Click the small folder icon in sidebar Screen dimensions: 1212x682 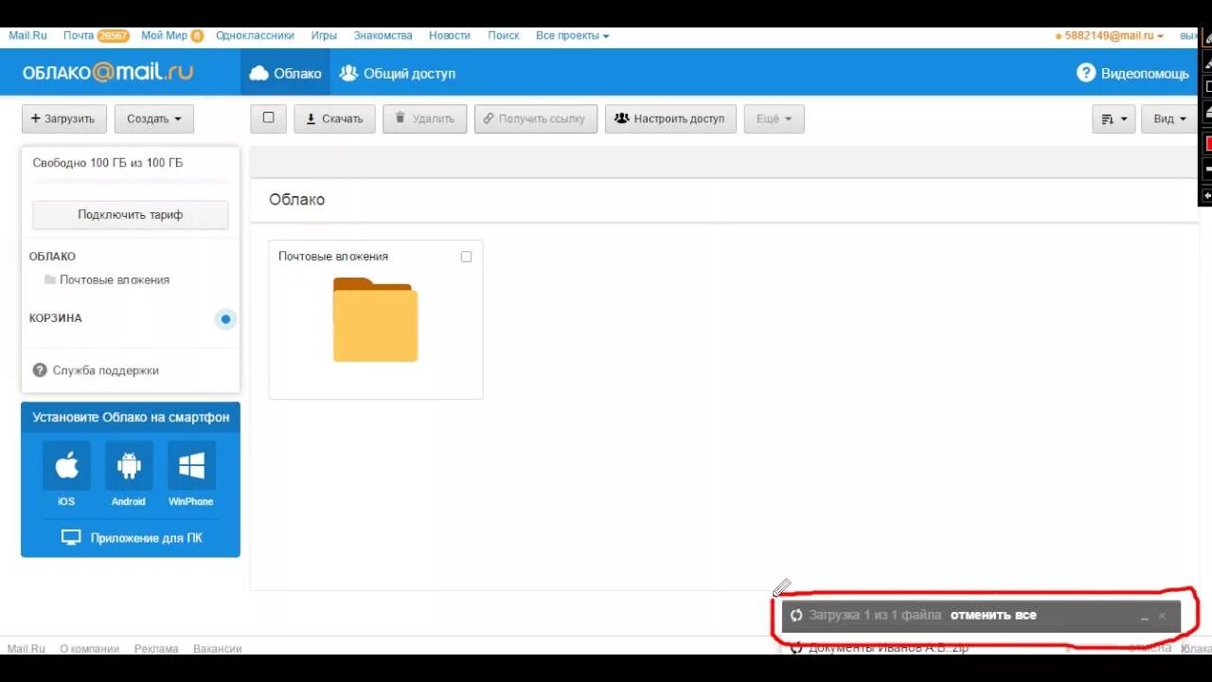[x=50, y=280]
